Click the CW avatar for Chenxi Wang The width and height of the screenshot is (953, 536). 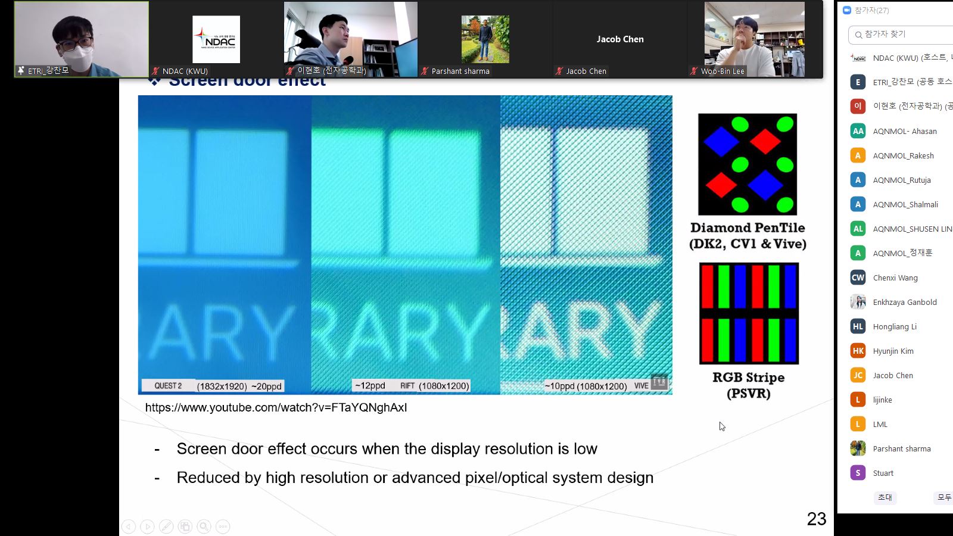point(858,278)
